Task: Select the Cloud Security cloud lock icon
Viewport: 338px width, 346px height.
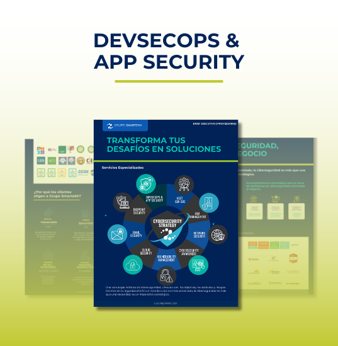Action: (x=133, y=264)
